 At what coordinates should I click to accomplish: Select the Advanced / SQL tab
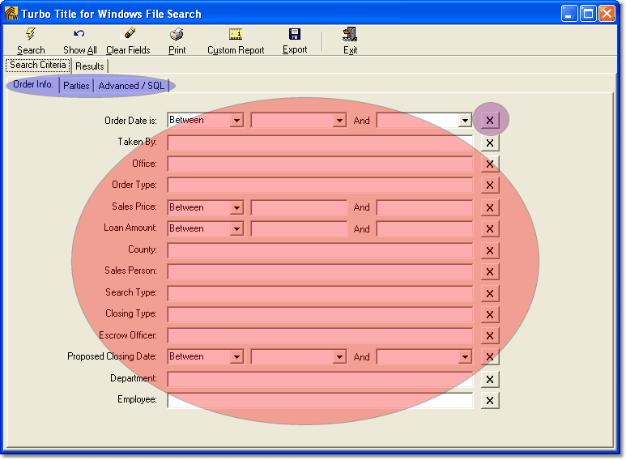tap(131, 86)
